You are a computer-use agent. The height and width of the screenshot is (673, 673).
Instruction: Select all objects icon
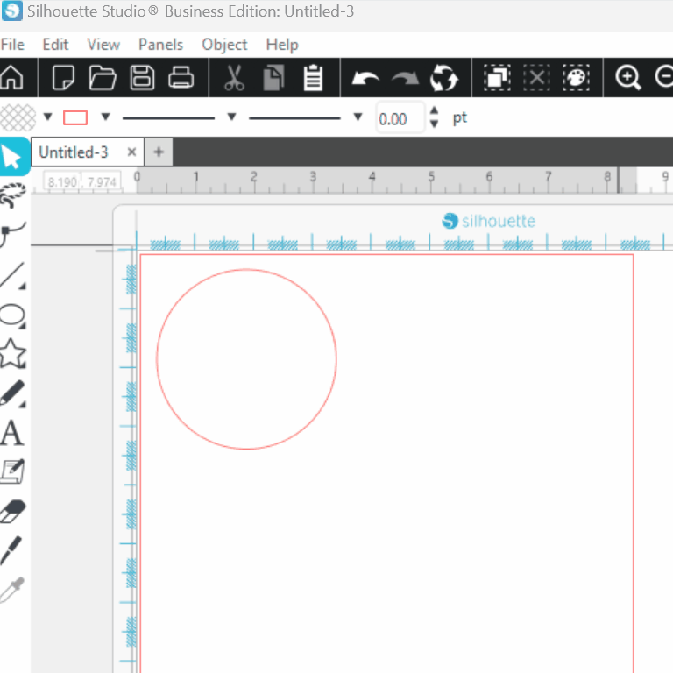click(x=497, y=78)
